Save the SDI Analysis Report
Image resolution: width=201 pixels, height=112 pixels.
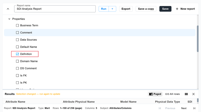(165, 9)
